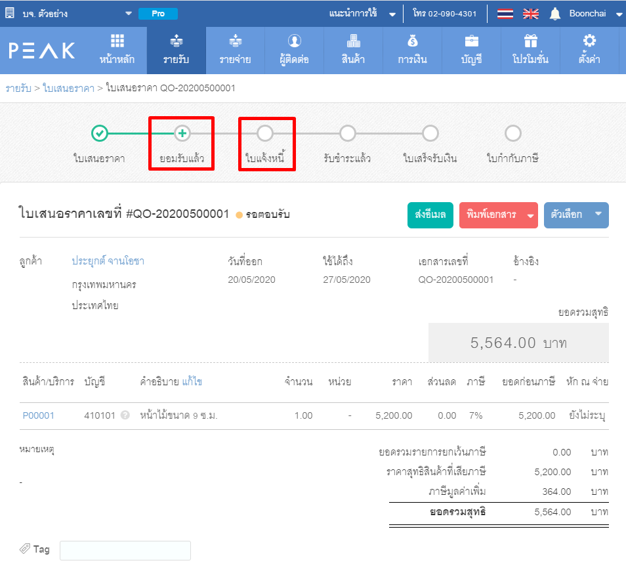Click the help icon beside account 410101
The image size is (626, 569).
pyautogui.click(x=125, y=415)
